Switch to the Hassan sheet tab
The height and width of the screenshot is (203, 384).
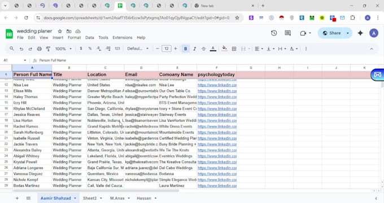[x=144, y=198]
